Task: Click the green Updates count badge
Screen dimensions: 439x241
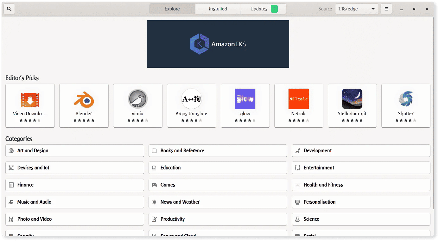Action: click(x=274, y=9)
